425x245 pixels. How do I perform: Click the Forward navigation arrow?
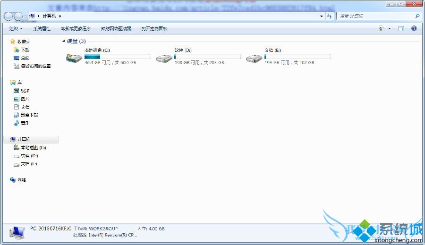pyautogui.click(x=18, y=17)
